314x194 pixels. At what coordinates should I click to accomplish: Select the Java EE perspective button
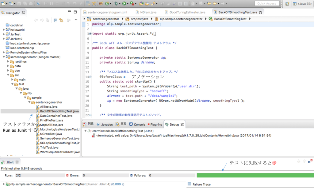pyautogui.click(x=303, y=4)
